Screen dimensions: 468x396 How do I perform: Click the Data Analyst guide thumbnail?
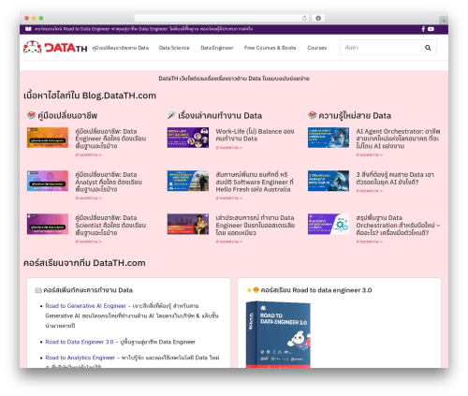(48, 181)
